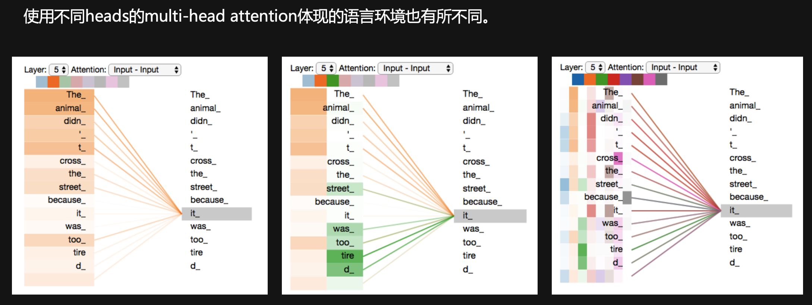Viewport: 812px width, 305px height.
Task: Open the Layer selector in the middle panel
Action: pos(326,68)
